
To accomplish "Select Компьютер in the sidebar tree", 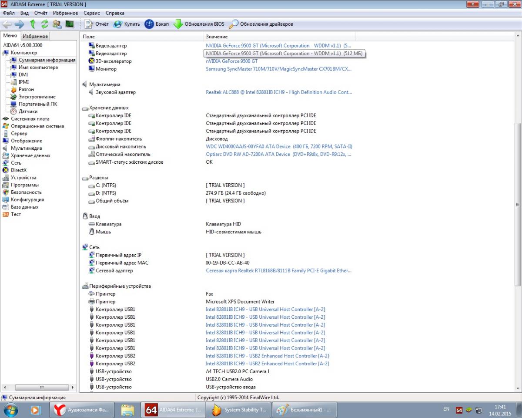I will (x=24, y=53).
